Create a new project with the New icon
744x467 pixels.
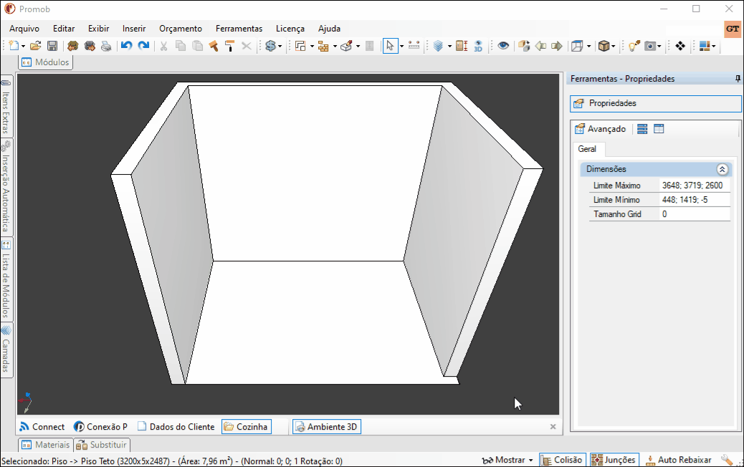(x=14, y=46)
